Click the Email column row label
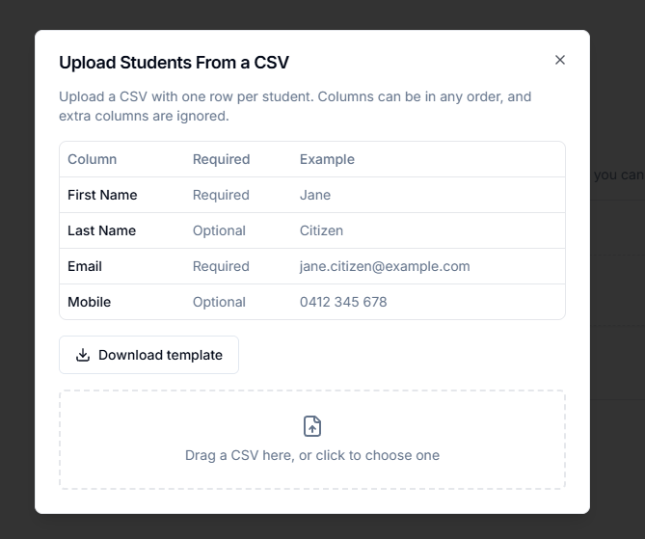The width and height of the screenshot is (645, 539). [85, 266]
